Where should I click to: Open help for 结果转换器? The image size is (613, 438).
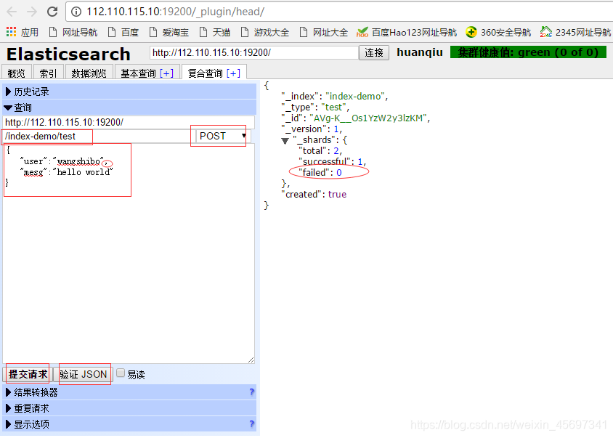coord(252,392)
